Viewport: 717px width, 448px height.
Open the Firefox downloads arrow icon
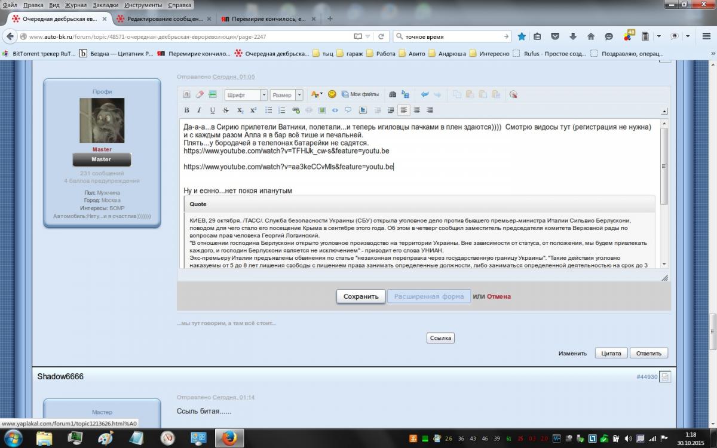(x=573, y=36)
